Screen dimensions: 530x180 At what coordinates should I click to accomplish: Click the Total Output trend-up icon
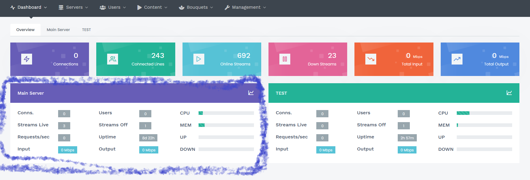pos(457,59)
